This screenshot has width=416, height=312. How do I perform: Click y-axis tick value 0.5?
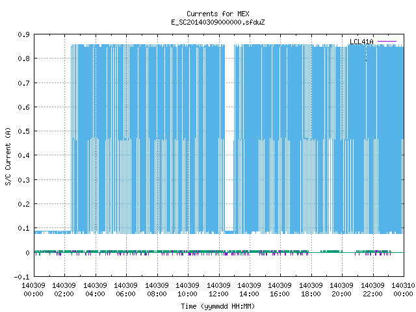click(23, 131)
